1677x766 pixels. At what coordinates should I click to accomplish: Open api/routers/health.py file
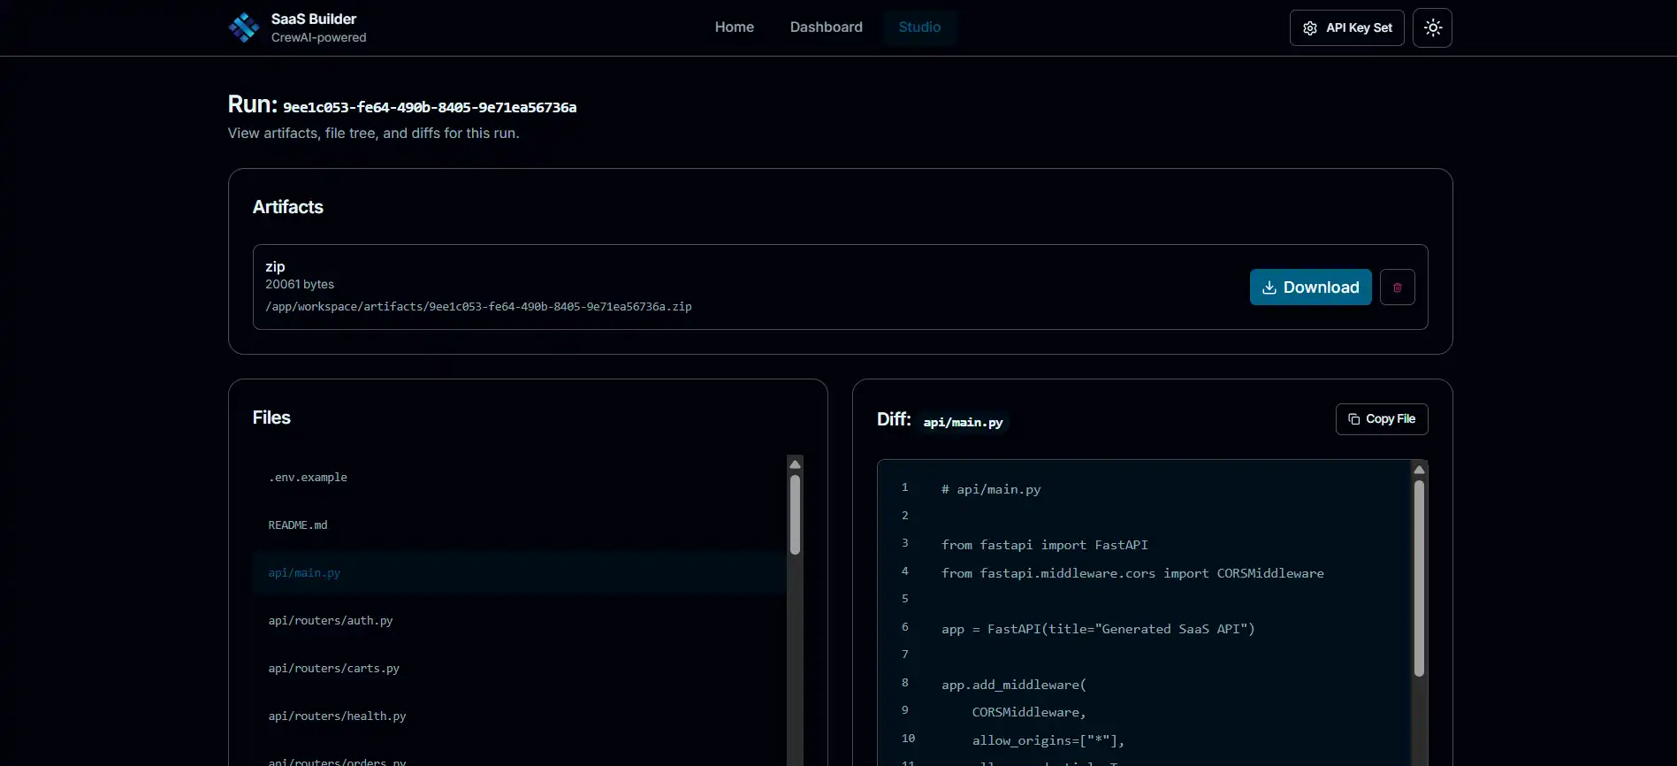[519, 716]
